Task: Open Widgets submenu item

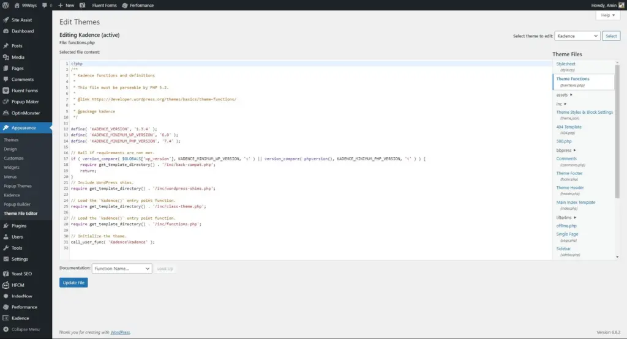Action: tap(12, 168)
